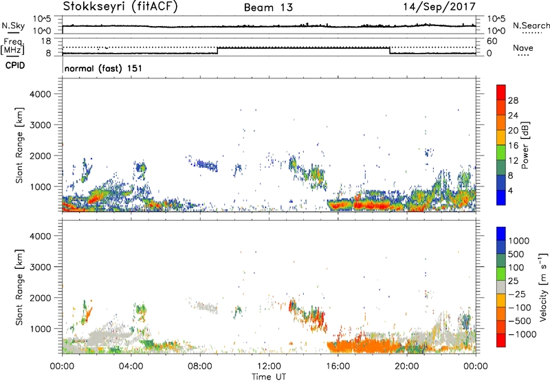Pick the light green power swatch between 12 and 16
The width and height of the screenshot is (550, 381).
pyautogui.click(x=501, y=153)
